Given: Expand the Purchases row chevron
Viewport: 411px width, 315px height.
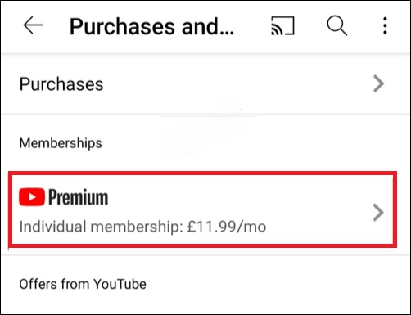Looking at the screenshot, I should 378,83.
